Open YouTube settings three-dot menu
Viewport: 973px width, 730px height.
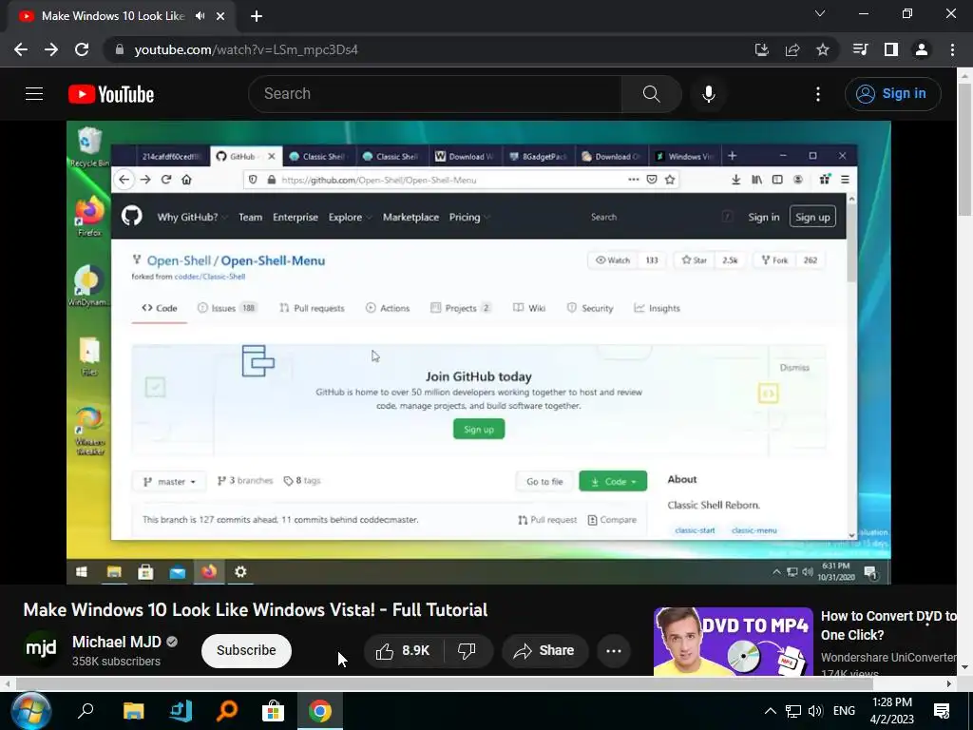click(x=818, y=94)
